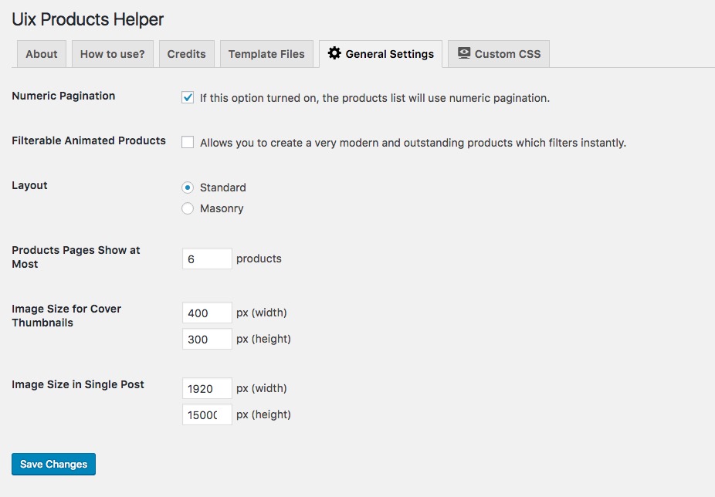
Task: Open the Custom CSS tab
Action: [x=507, y=54]
